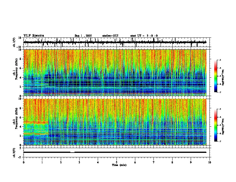Click the "-7" label on ch.2 color scale
Image resolution: width=236 pixels, height=182 pixels.
[220, 142]
